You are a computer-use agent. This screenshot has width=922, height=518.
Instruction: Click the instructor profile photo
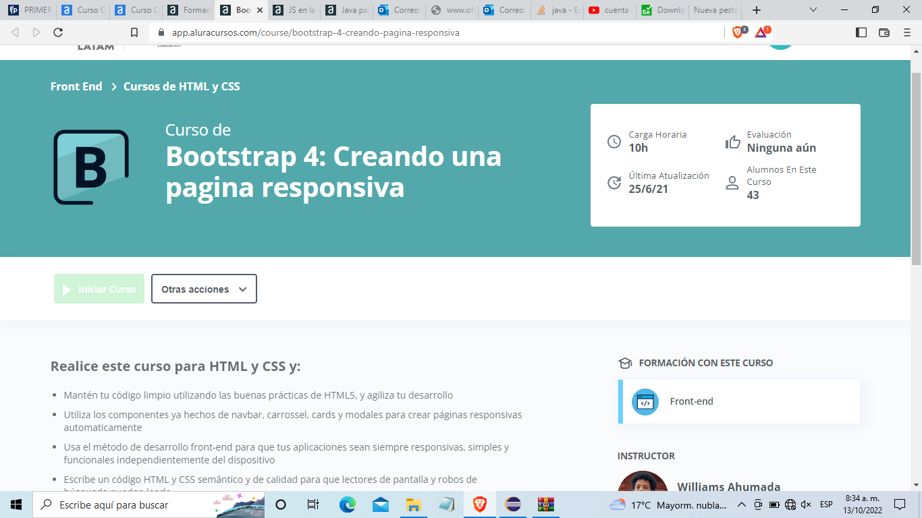(x=643, y=481)
